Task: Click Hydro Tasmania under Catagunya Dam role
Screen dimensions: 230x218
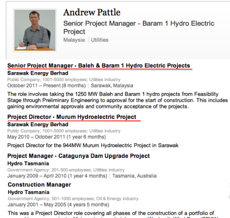Action: pyautogui.click(x=28, y=163)
